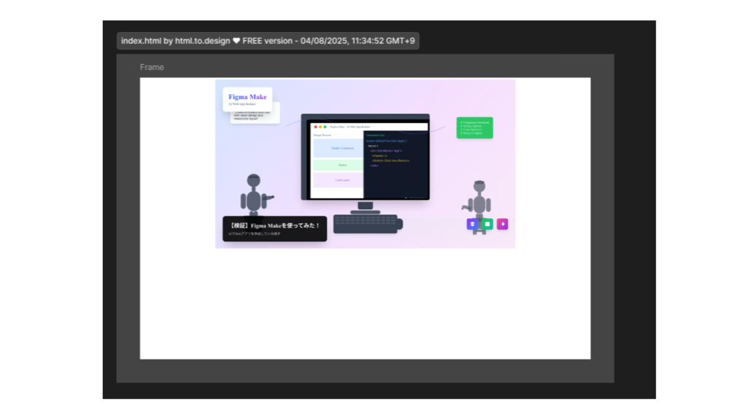Click the prompt text card under title

click(255, 117)
